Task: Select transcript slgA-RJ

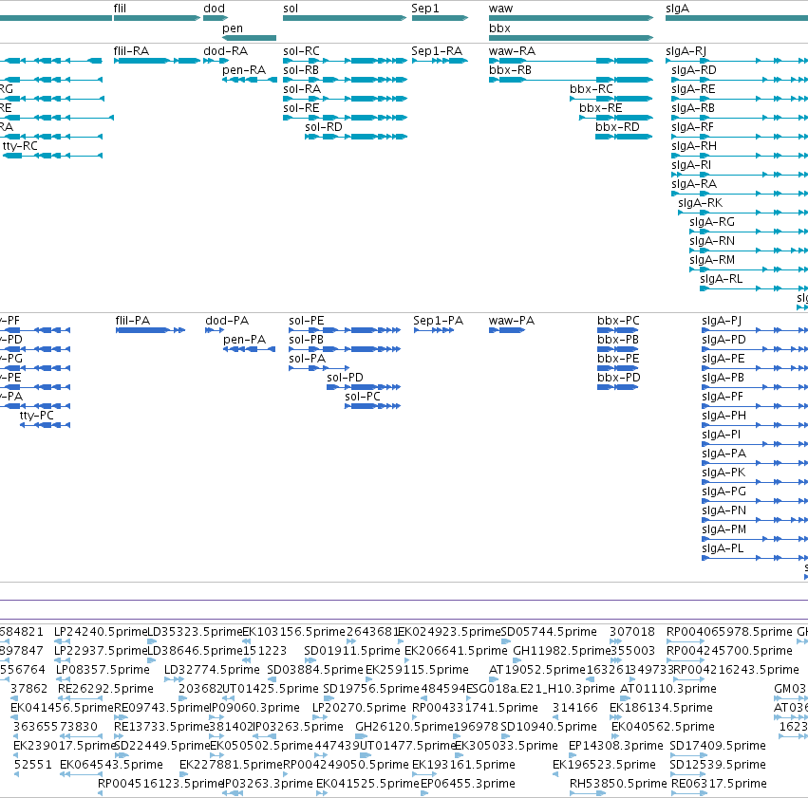Action: (x=737, y=61)
